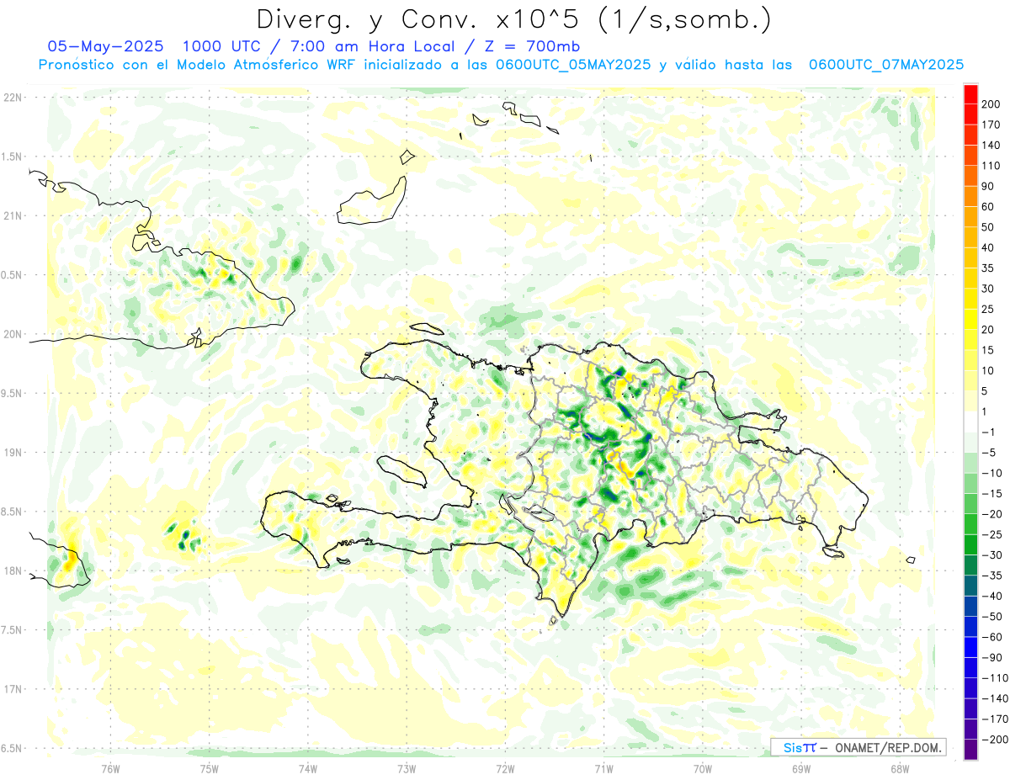
Task: Click the dark purple colorbar segment below -200
Action: click(x=970, y=750)
